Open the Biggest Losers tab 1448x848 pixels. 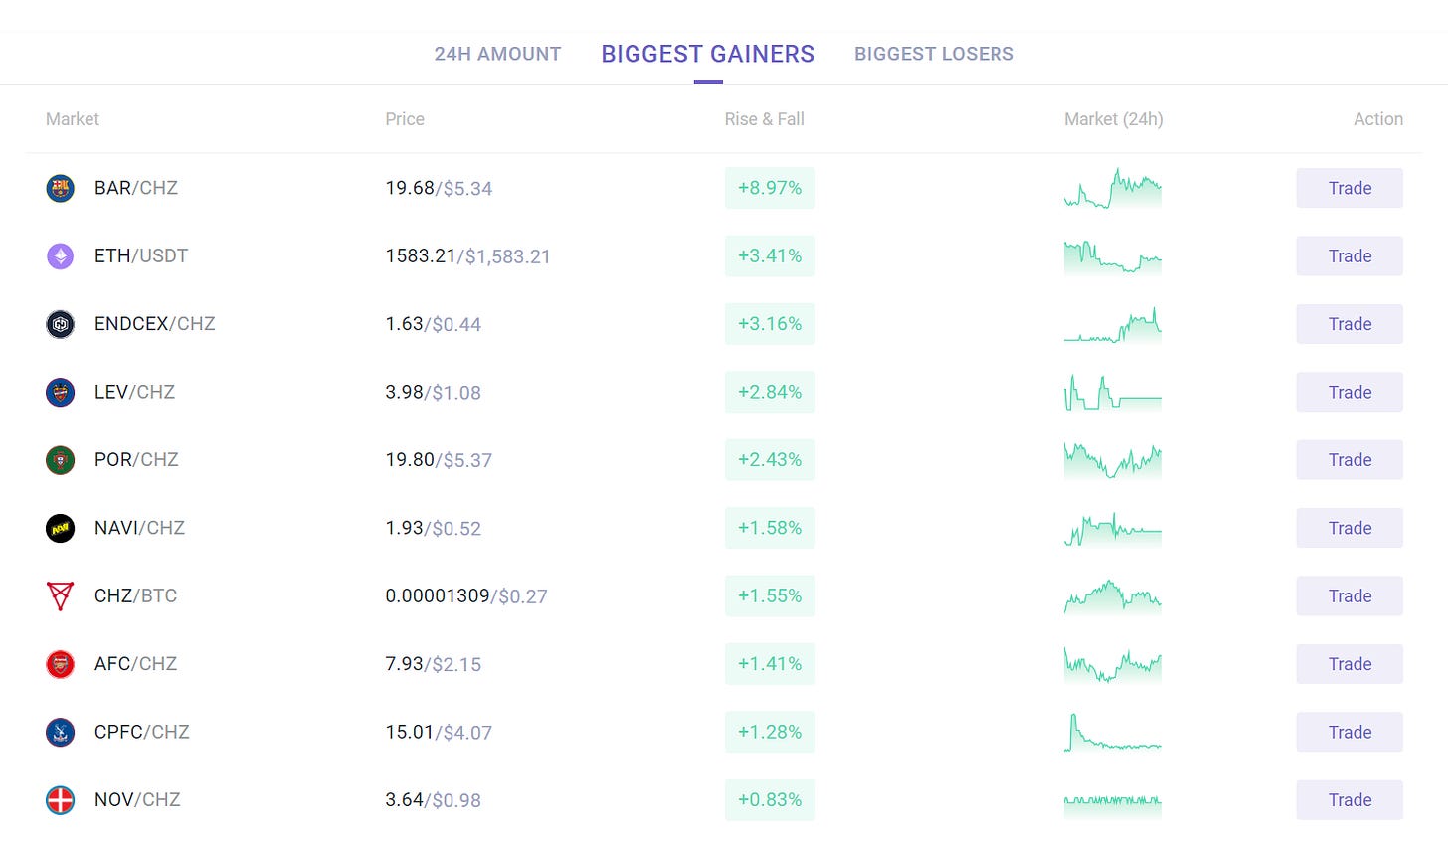click(x=934, y=54)
